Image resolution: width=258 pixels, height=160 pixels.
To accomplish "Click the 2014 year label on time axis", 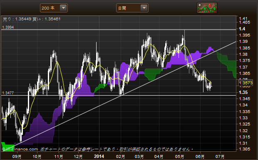I will [99, 156].
